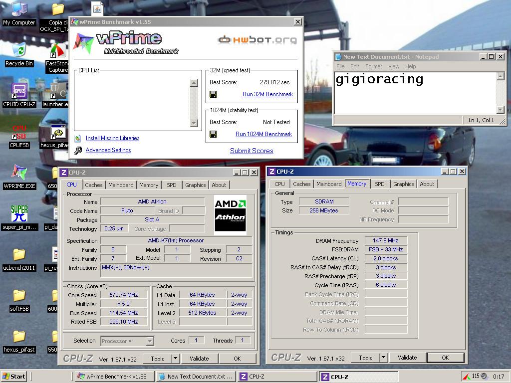
Task: Switch to About tab in right CPU-Z
Action: 427,184
